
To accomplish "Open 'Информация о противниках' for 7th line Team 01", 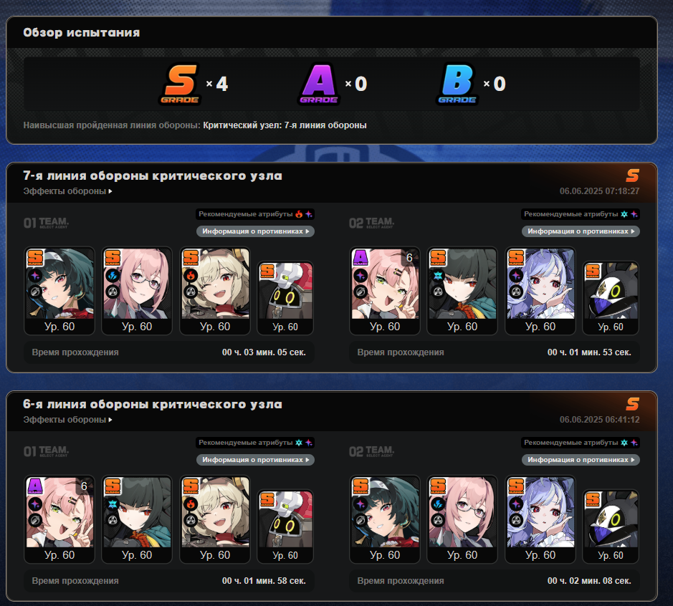I will tap(255, 231).
